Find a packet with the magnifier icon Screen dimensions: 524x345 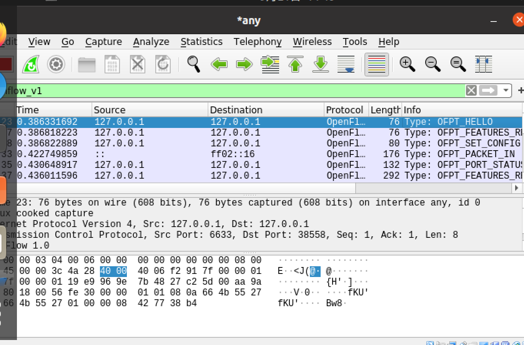pos(193,64)
